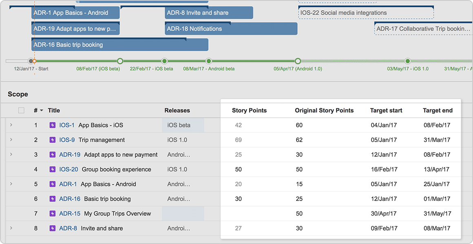The width and height of the screenshot is (473, 244).
Task: Click the target end 25/Jan/17 cell
Action: (436, 184)
